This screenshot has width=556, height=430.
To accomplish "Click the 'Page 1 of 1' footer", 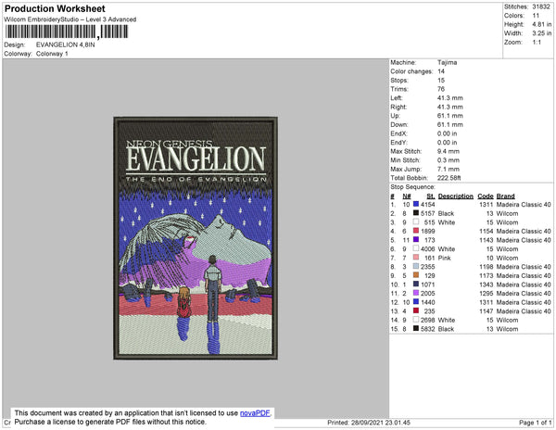I will click(x=535, y=423).
